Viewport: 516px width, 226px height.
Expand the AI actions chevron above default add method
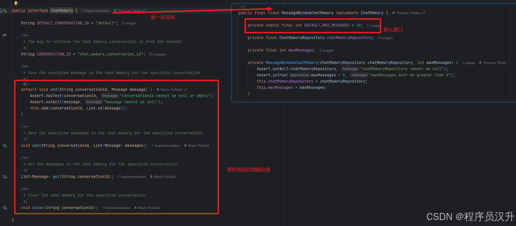(x=29, y=84)
